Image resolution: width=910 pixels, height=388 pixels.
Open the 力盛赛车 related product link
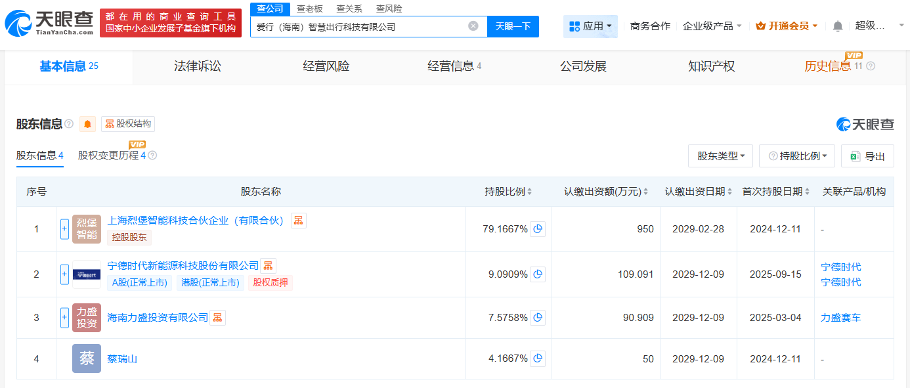pos(841,317)
